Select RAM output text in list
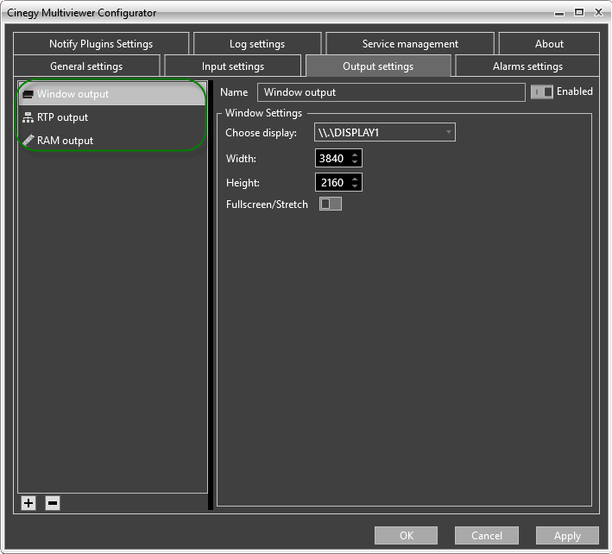This screenshot has height=554, width=612. point(66,141)
